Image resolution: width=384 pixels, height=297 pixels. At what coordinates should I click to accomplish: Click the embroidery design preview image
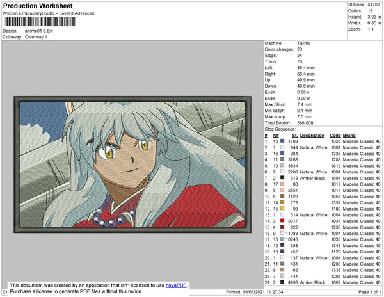tap(132, 165)
